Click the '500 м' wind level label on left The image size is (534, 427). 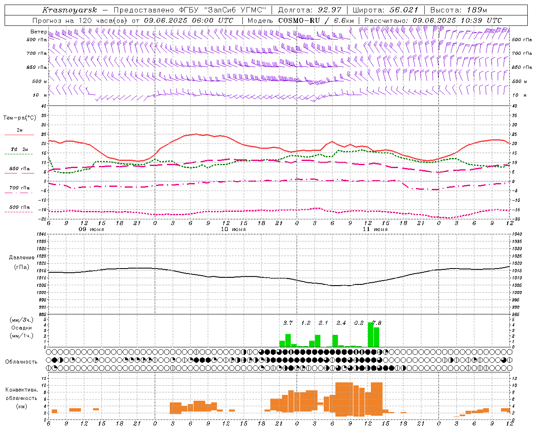click(x=40, y=81)
